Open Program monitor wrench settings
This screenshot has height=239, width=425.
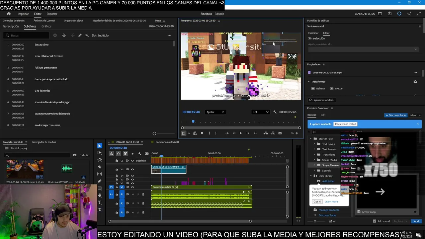pos(275,112)
